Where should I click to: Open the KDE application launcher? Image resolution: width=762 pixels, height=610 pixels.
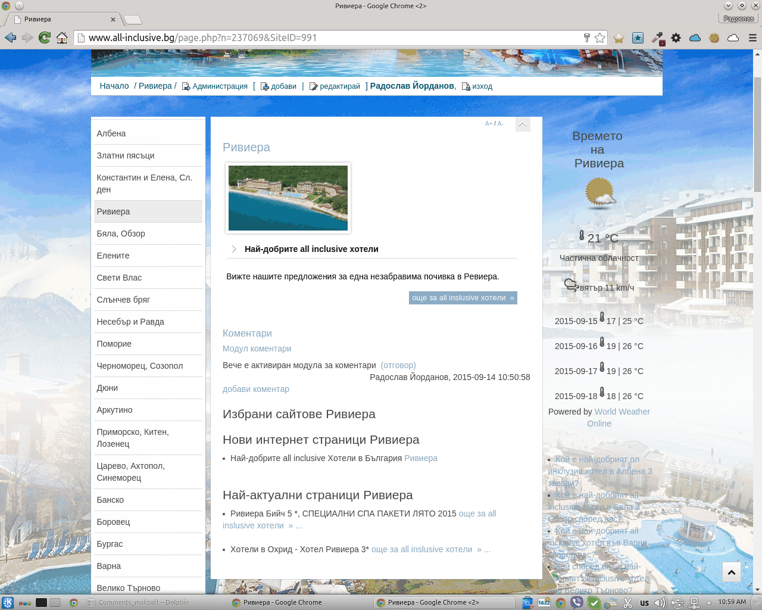(7, 602)
